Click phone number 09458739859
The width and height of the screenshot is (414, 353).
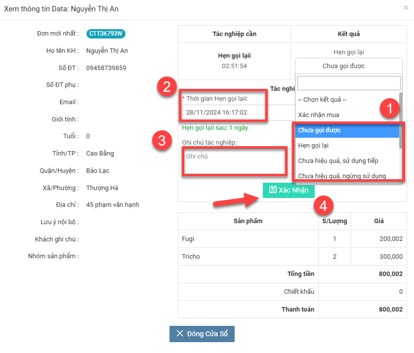(106, 68)
